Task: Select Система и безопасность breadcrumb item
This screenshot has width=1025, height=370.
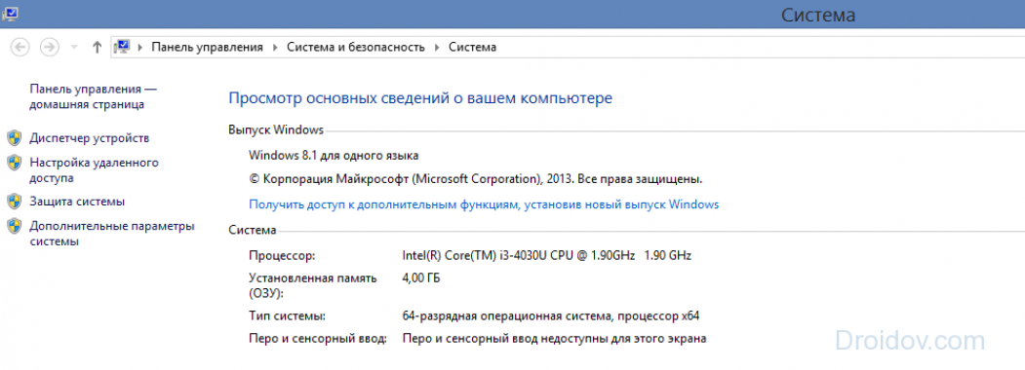Action: (x=356, y=47)
